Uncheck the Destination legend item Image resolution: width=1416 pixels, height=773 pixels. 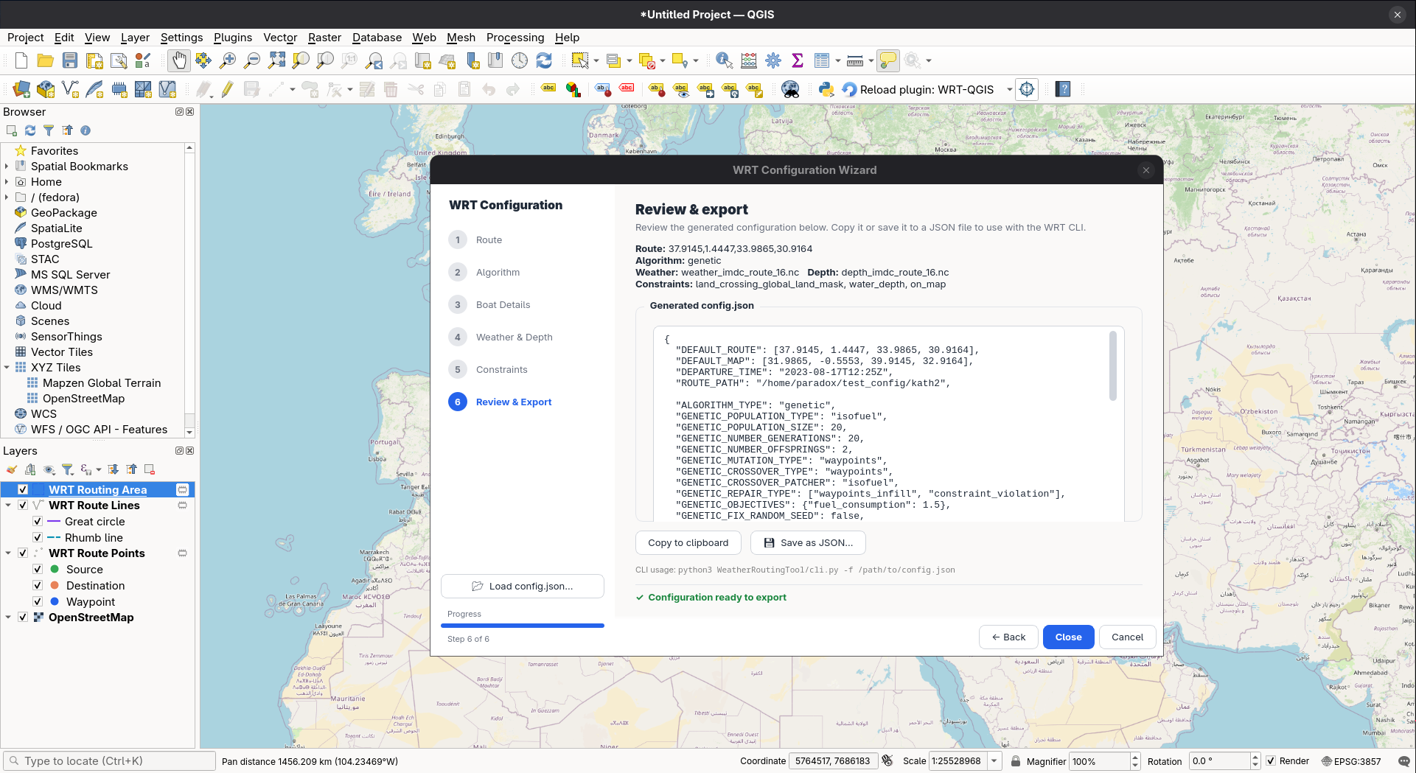38,586
